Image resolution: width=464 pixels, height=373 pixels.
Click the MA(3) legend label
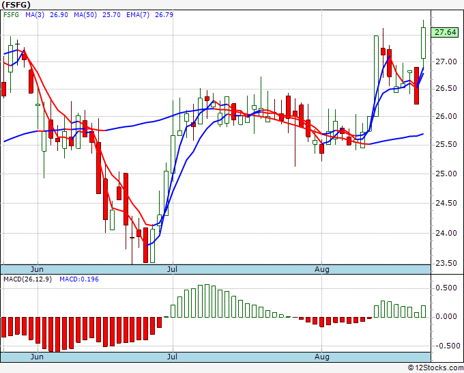(x=35, y=15)
